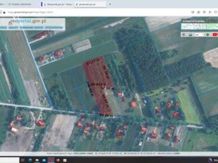Image resolution: width=218 pixels, height=163 pixels.
Task: Expand the 'pol' language dropdown
Action: (x=199, y=34)
